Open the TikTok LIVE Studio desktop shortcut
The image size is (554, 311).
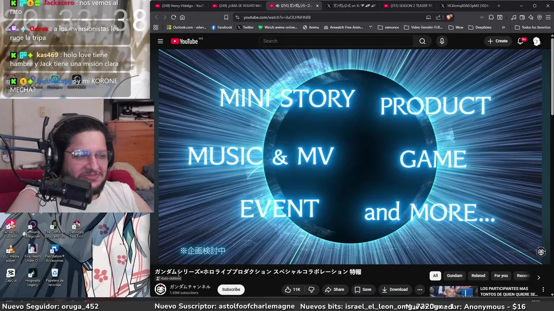[11, 229]
